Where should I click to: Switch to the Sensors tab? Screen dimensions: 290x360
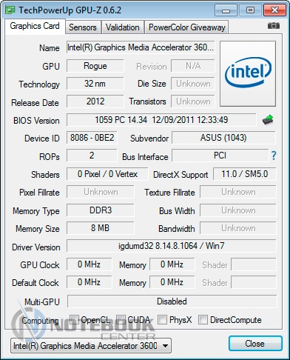coord(83,27)
